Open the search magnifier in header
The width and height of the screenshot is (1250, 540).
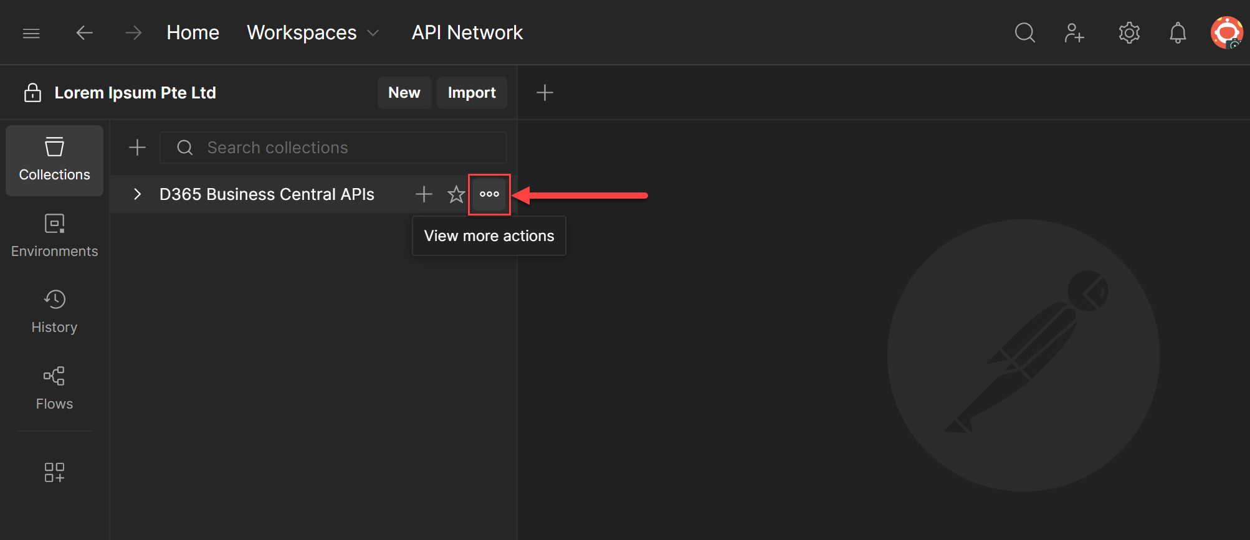pos(1024,32)
